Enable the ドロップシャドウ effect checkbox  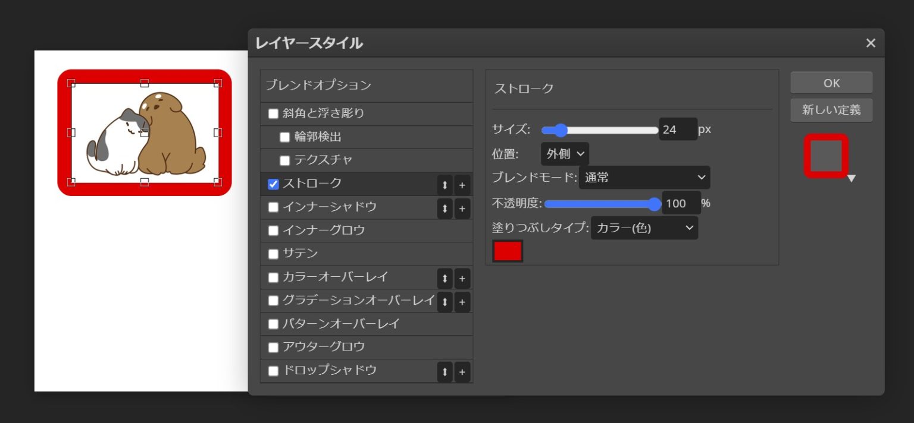[273, 370]
